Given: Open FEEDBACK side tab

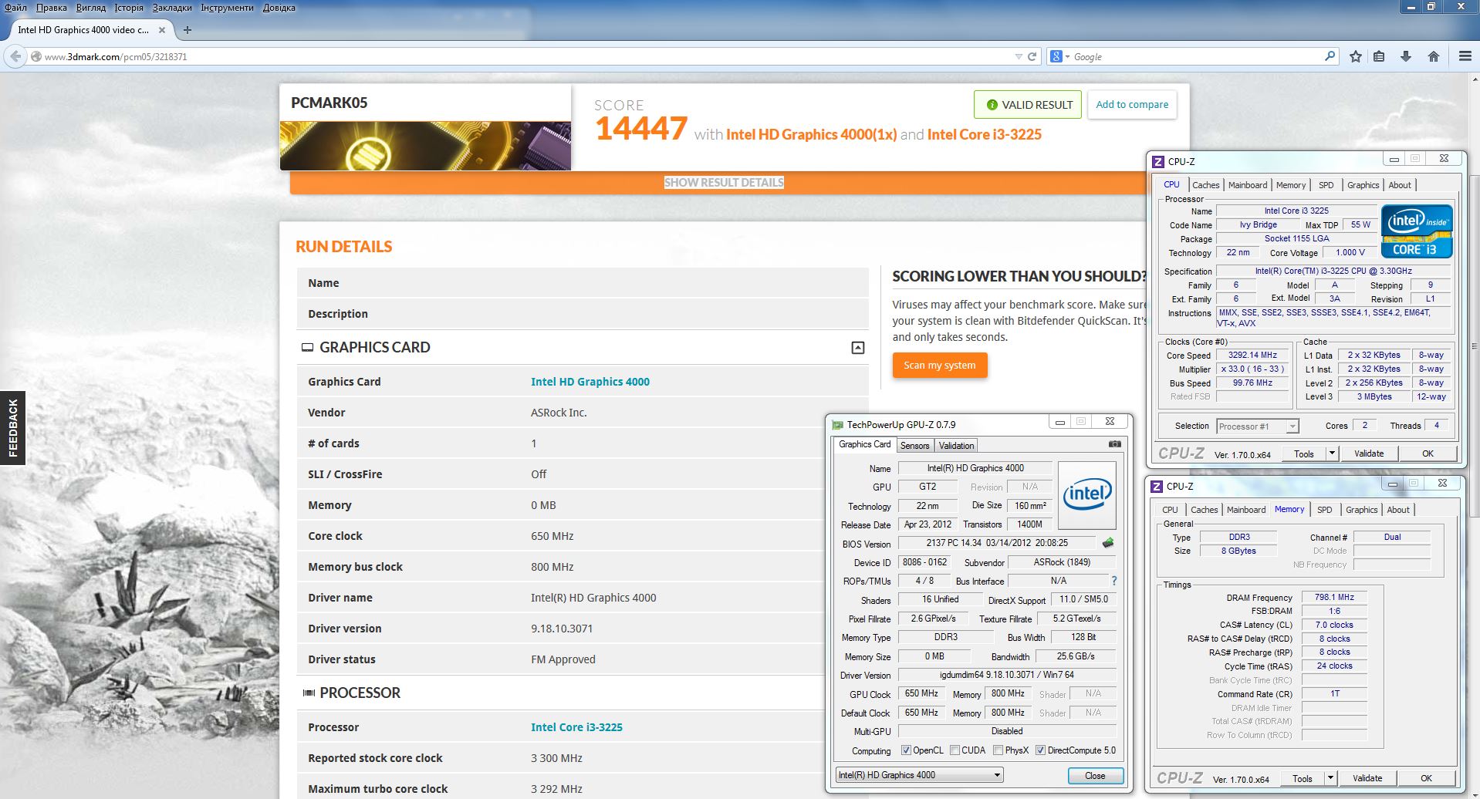Looking at the screenshot, I should [12, 428].
